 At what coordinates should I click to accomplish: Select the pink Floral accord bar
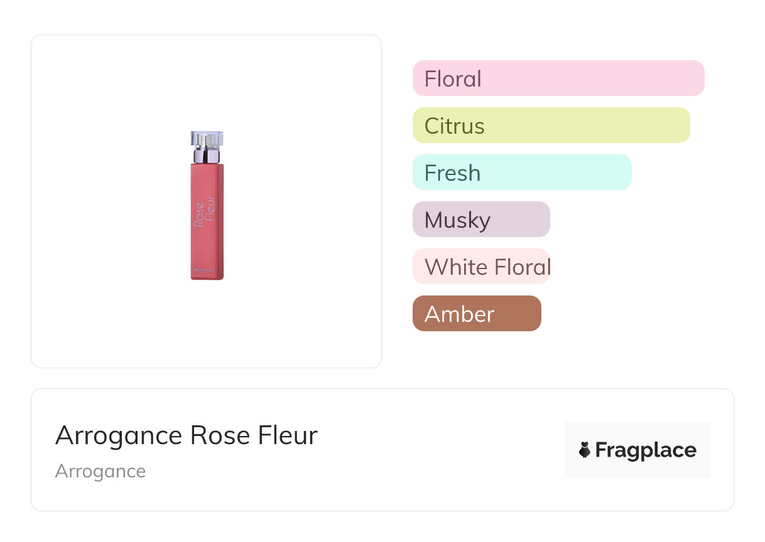pyautogui.click(x=558, y=78)
